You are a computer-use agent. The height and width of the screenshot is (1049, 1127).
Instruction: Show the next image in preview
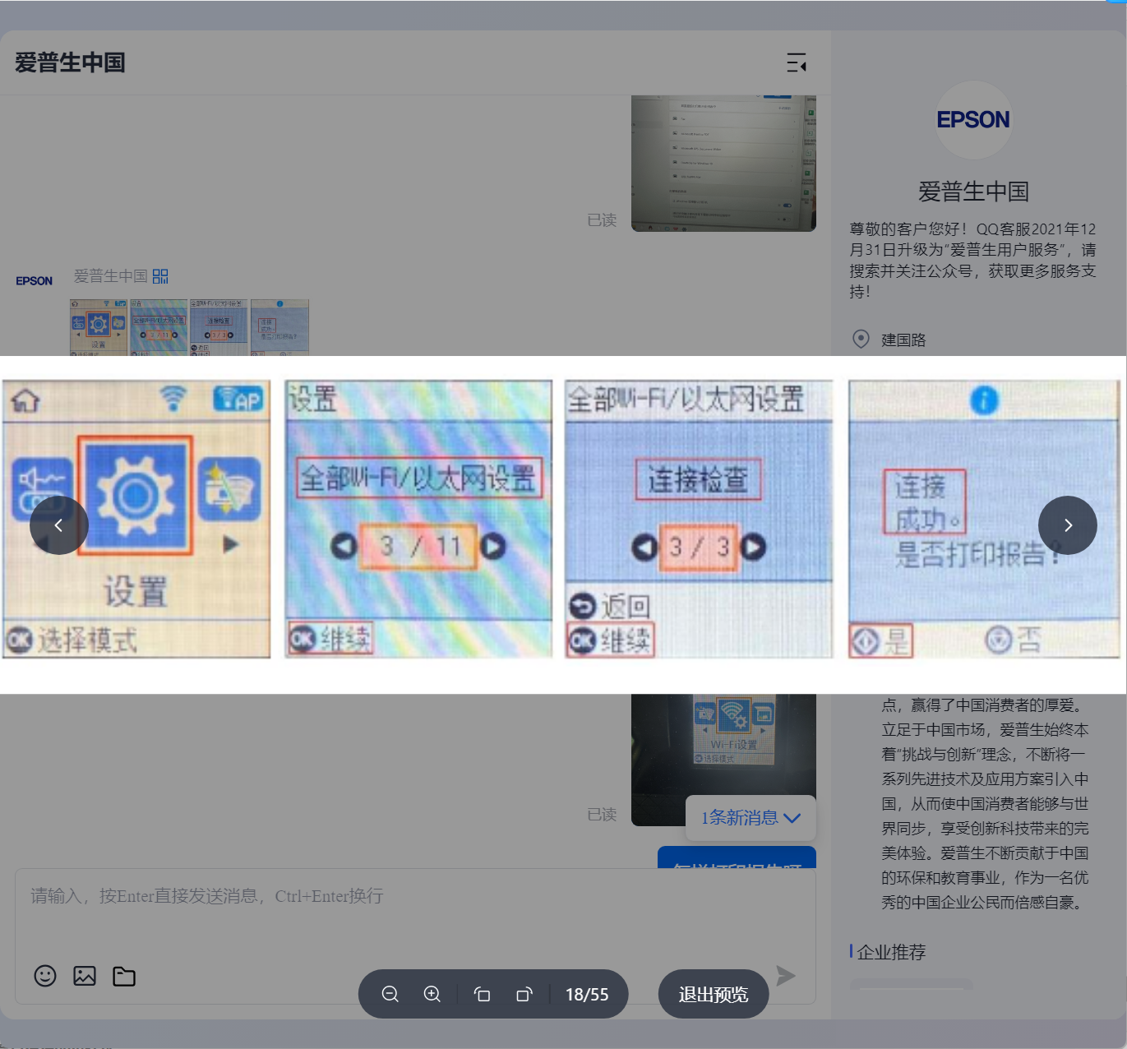click(1067, 525)
